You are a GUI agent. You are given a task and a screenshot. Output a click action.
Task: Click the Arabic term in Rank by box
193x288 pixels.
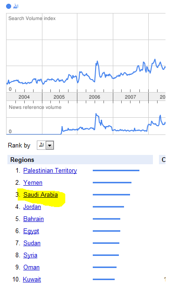[x=41, y=145]
